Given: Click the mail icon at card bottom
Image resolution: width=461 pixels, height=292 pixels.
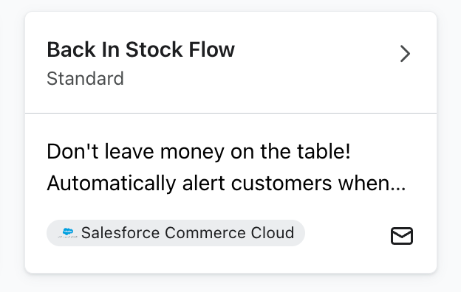Looking at the screenshot, I should click(x=402, y=236).
